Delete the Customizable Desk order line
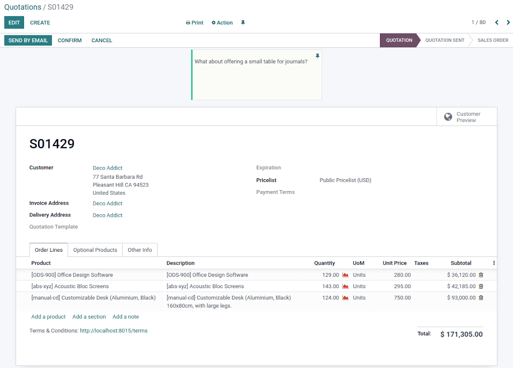Screen dimensions: 513x368 pyautogui.click(x=481, y=298)
